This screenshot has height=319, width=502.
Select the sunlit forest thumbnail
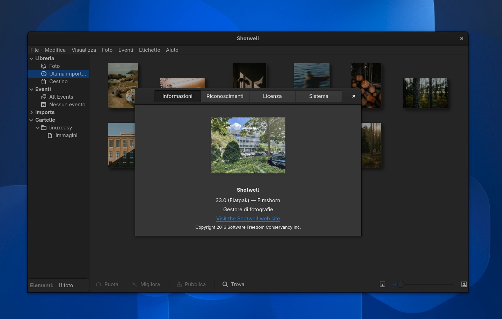371,145
